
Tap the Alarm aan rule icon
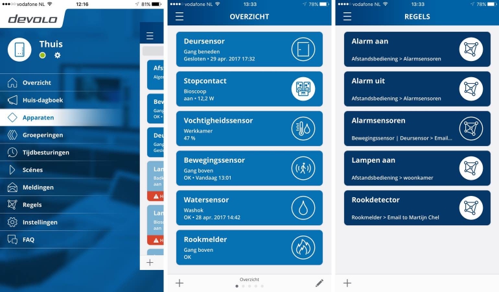471,49
